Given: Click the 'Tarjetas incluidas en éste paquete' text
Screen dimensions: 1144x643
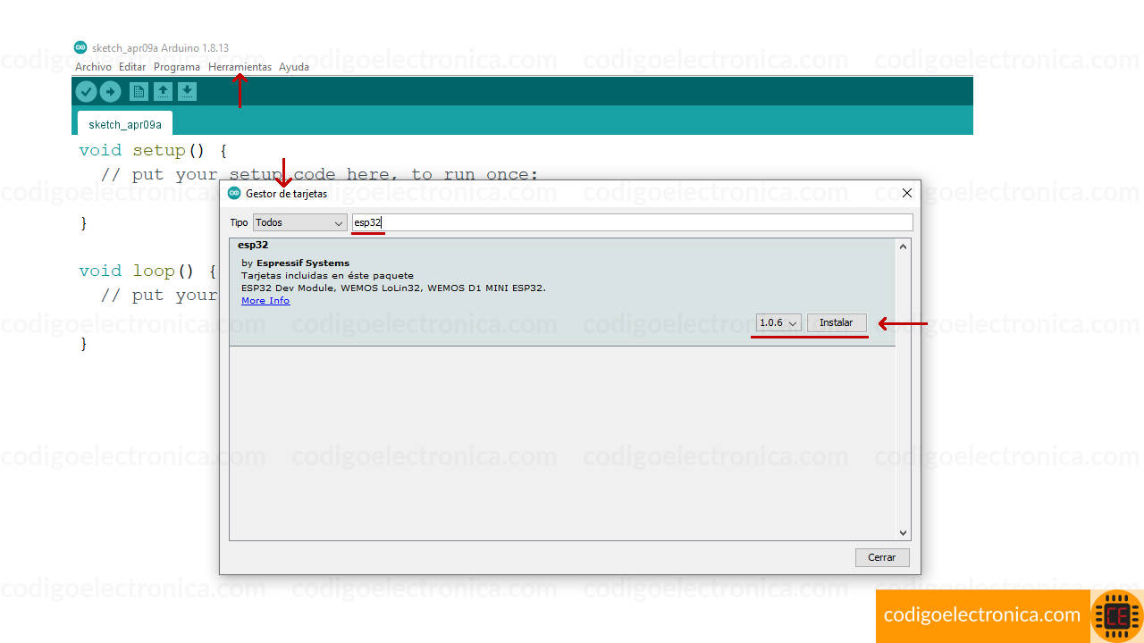Looking at the screenshot, I should (x=327, y=275).
